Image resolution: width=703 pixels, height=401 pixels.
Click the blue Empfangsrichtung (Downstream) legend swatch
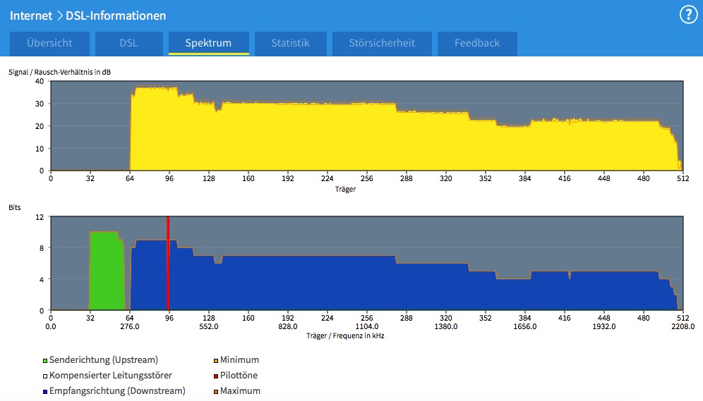tap(45, 392)
